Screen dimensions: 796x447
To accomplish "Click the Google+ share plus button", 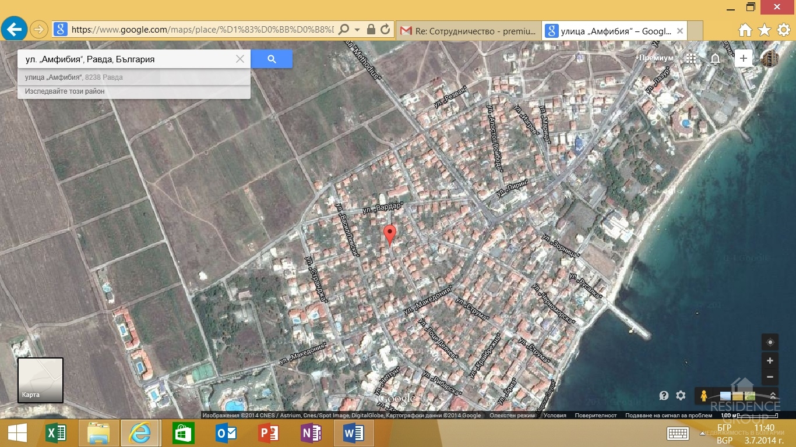I will pos(743,58).
